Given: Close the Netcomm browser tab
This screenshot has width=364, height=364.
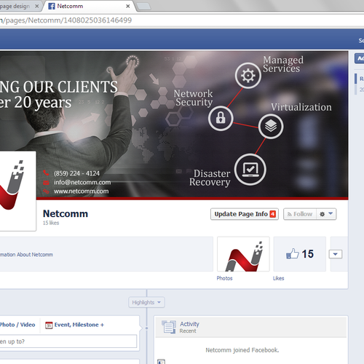Looking at the screenshot, I should pyautogui.click(x=128, y=7).
